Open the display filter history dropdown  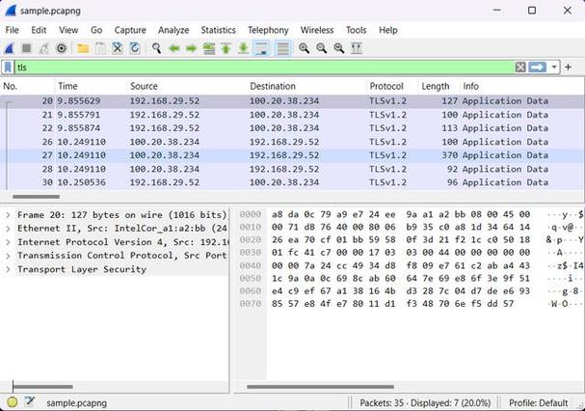555,68
